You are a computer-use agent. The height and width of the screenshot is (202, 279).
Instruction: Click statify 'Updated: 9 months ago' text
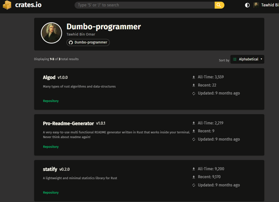click(219, 185)
